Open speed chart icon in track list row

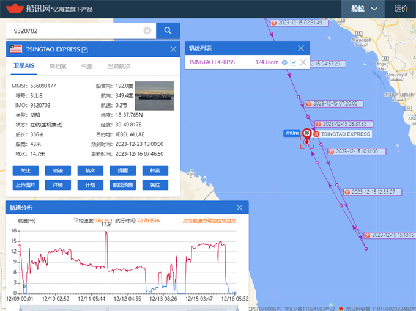(293, 62)
